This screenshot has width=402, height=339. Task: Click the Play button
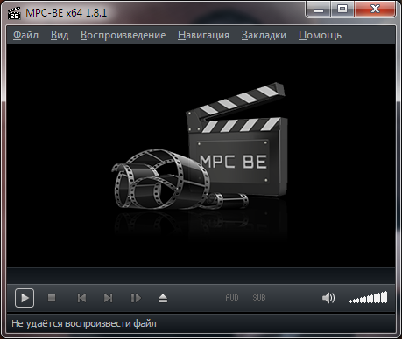25,298
